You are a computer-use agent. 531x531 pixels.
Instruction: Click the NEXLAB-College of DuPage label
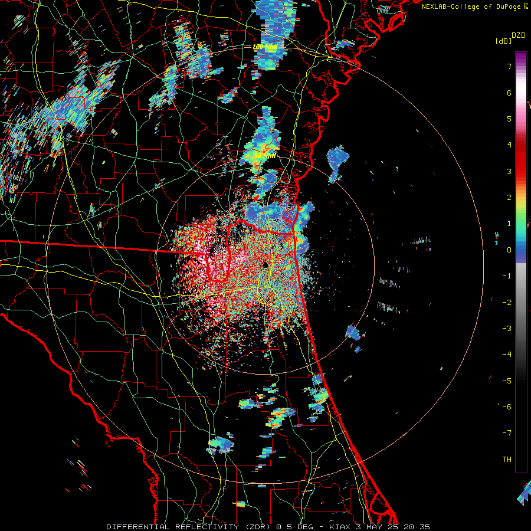[x=472, y=6]
